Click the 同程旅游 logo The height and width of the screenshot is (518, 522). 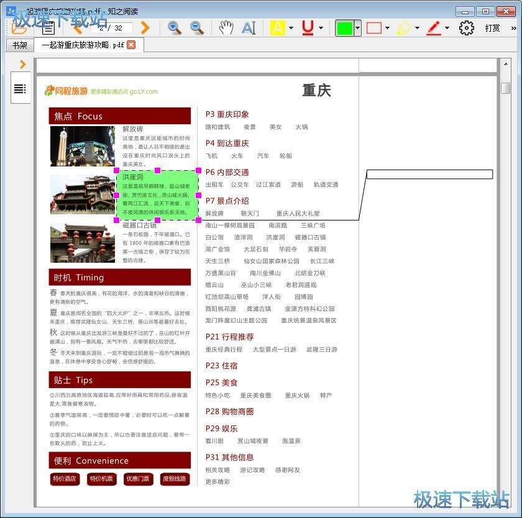[66, 91]
